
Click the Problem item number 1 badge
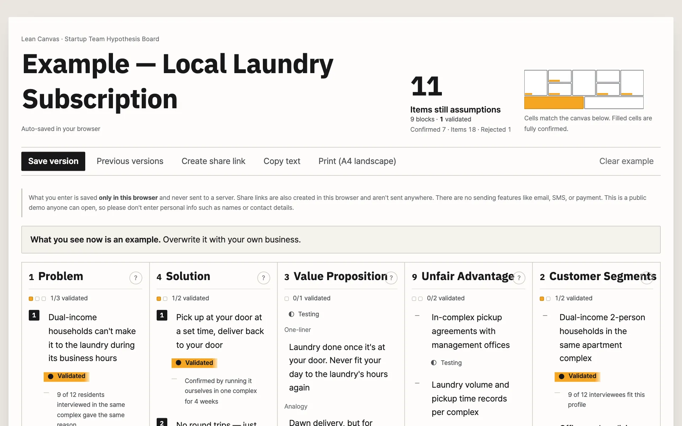tap(34, 315)
